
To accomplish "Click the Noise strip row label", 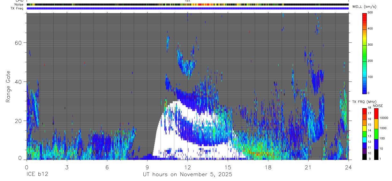I will tap(19, 4).
